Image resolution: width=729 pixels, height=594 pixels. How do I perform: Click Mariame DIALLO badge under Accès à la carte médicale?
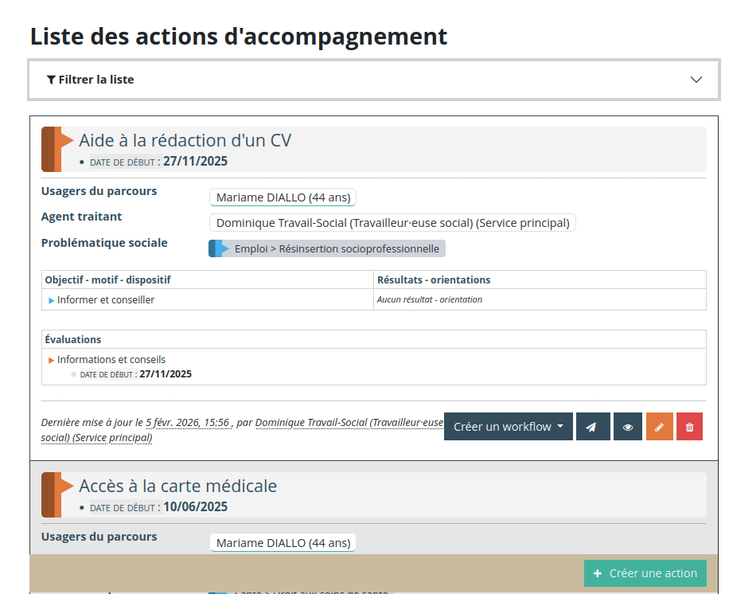coord(283,543)
